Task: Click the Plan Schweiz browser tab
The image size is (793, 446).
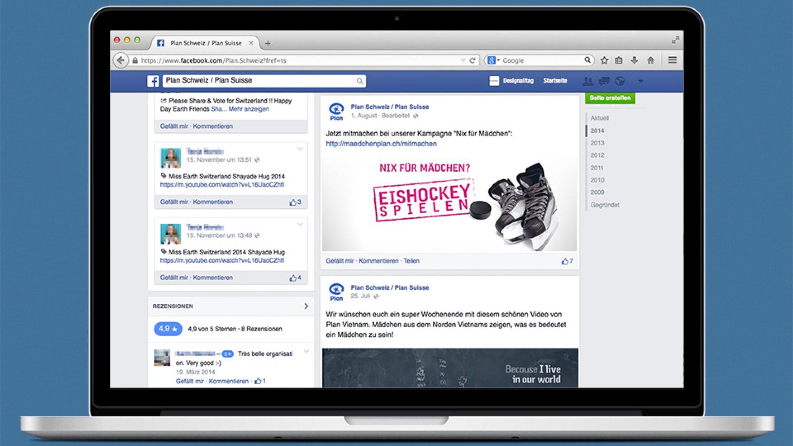Action: click(206, 43)
